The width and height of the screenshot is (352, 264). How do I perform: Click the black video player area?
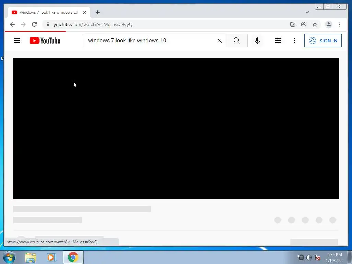tap(176, 129)
